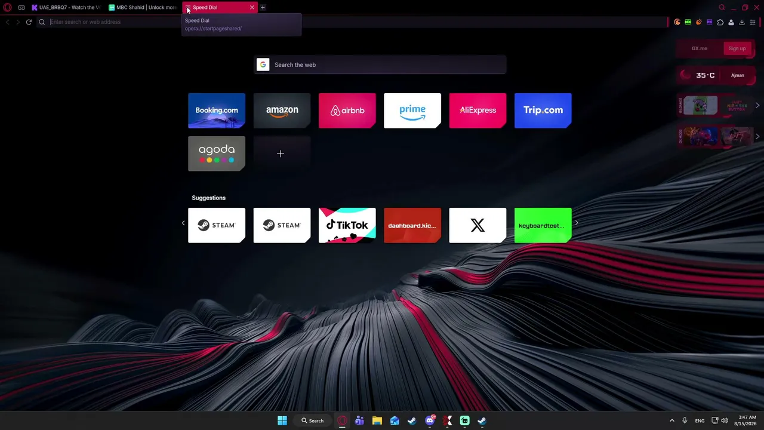The height and width of the screenshot is (430, 764).
Task: Open the taskbar Search box
Action: click(x=313, y=420)
